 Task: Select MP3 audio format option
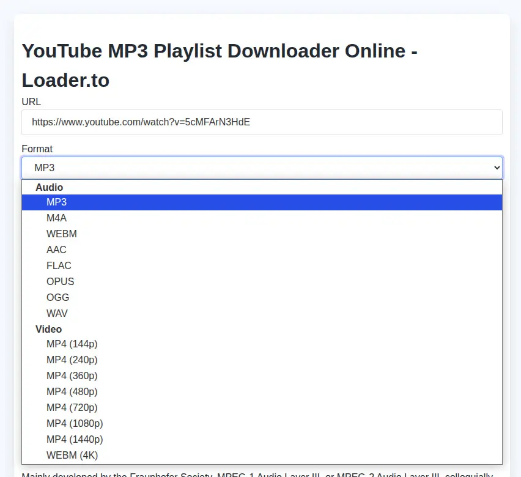tap(262, 202)
